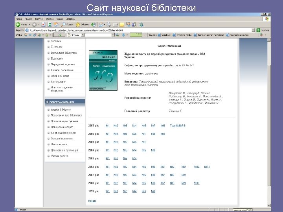
Task: Open Favorites star icon
Action: click(78, 24)
